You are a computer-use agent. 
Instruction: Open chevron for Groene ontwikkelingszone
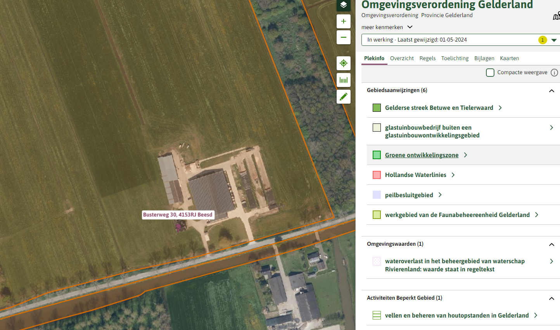coord(465,155)
